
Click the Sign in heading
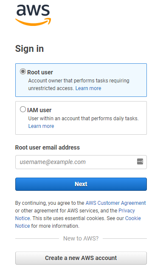coord(29,48)
